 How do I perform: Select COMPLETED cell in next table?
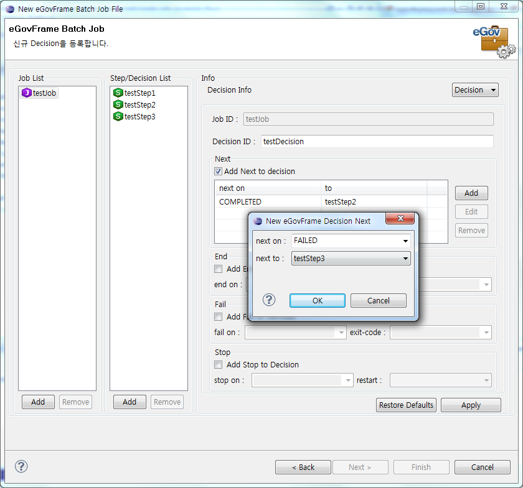tap(268, 202)
